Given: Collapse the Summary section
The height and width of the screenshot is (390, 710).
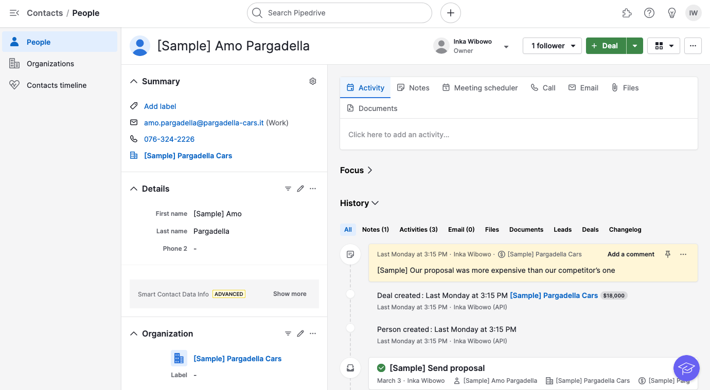Looking at the screenshot, I should click(134, 81).
